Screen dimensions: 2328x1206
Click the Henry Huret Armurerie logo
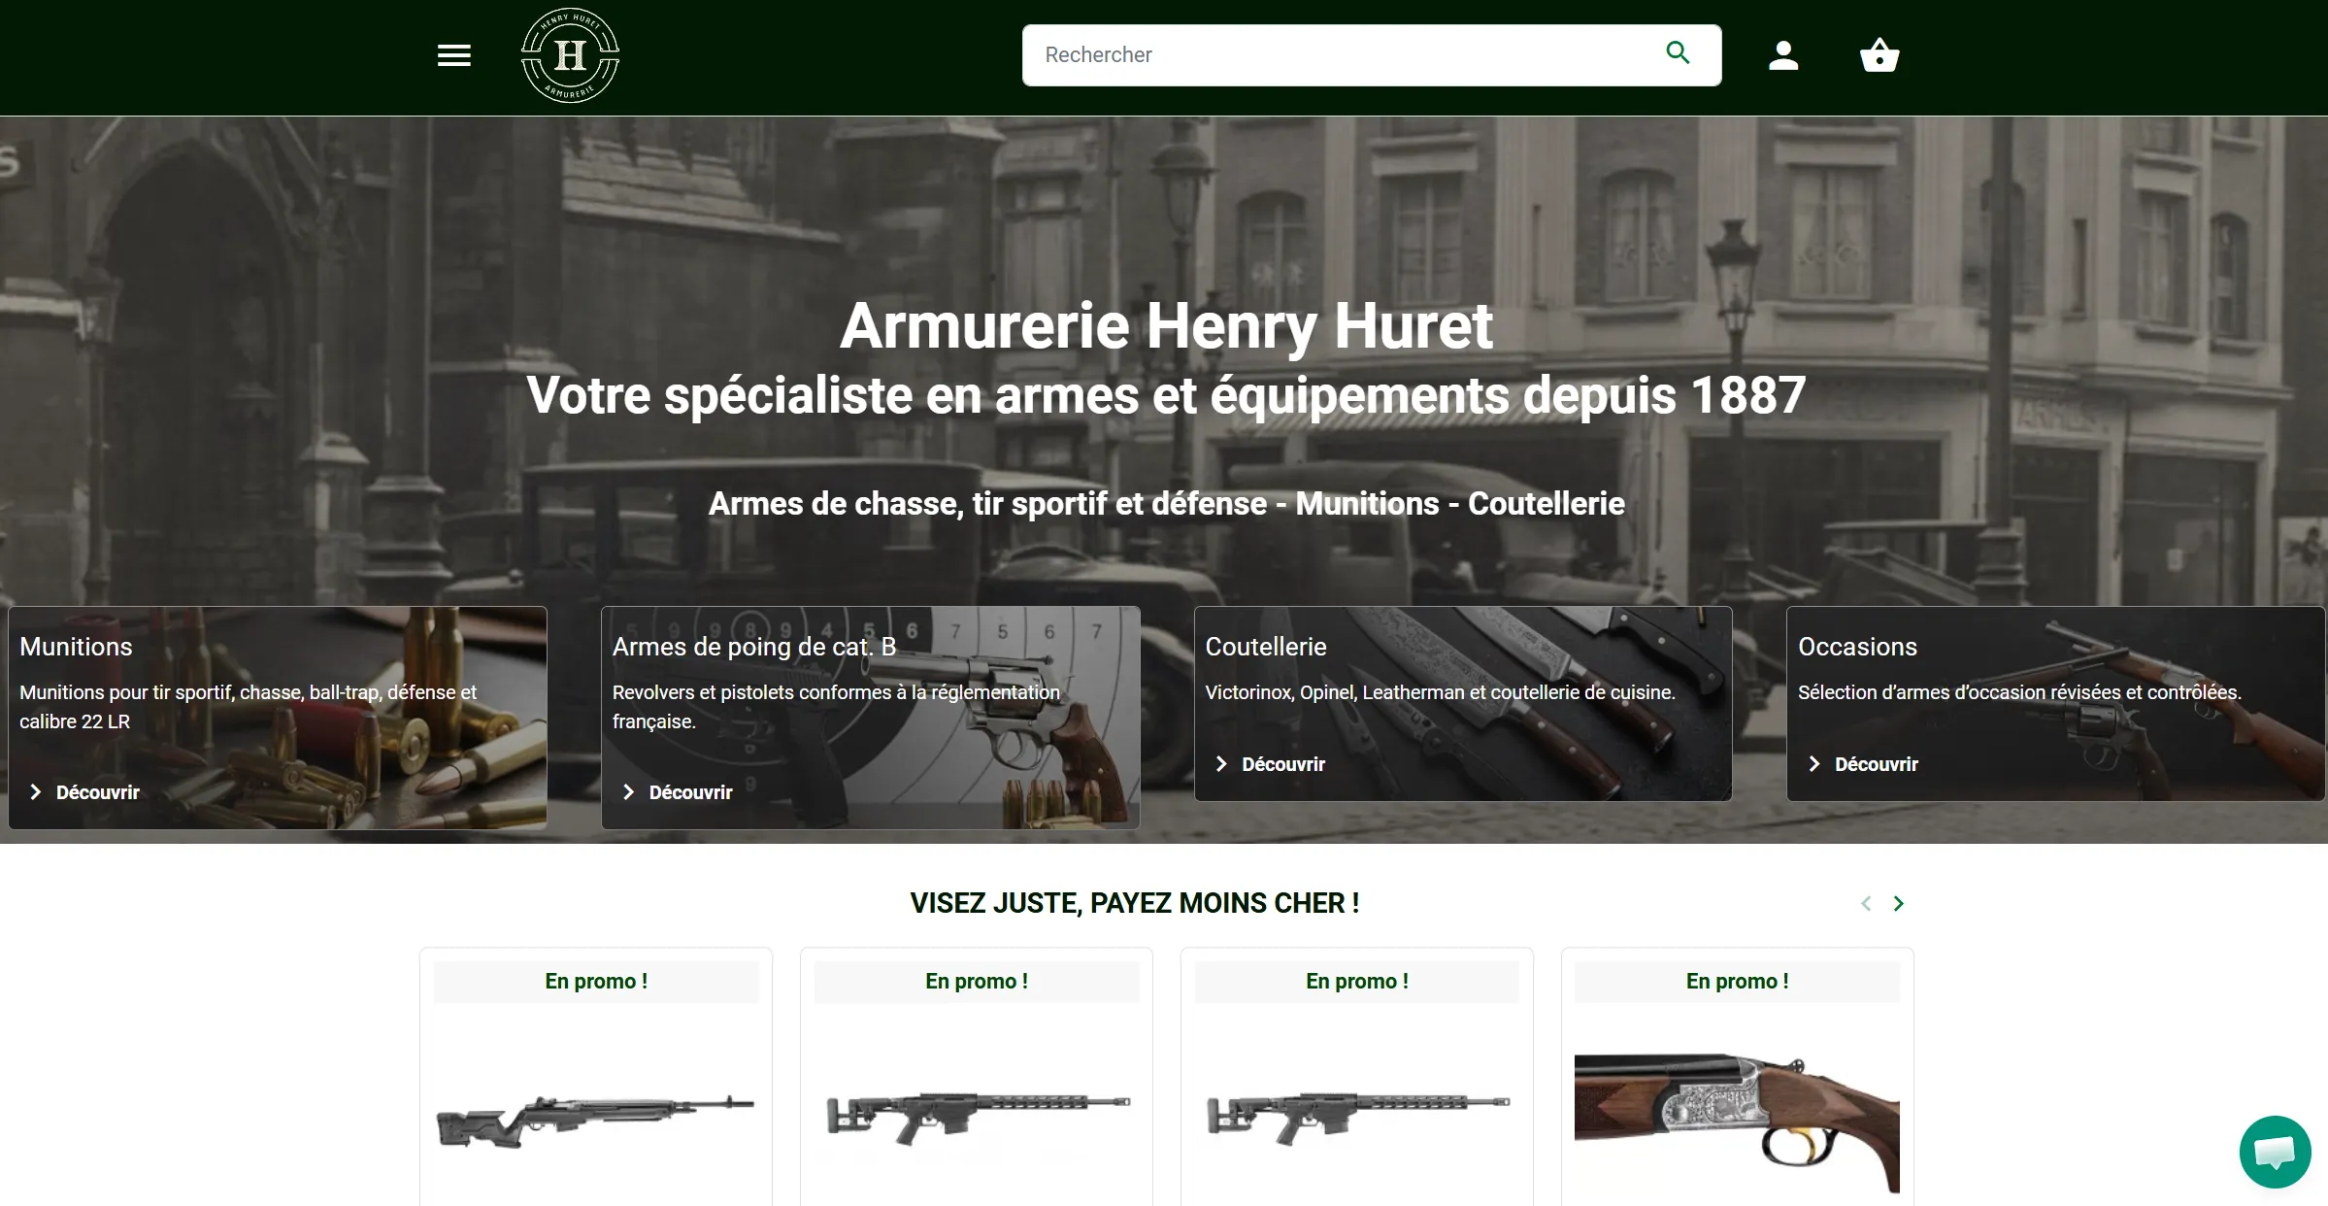(570, 55)
